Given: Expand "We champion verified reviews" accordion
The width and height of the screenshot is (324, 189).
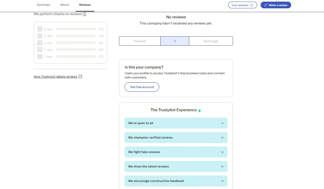Looking at the screenshot, I should tap(176, 138).
